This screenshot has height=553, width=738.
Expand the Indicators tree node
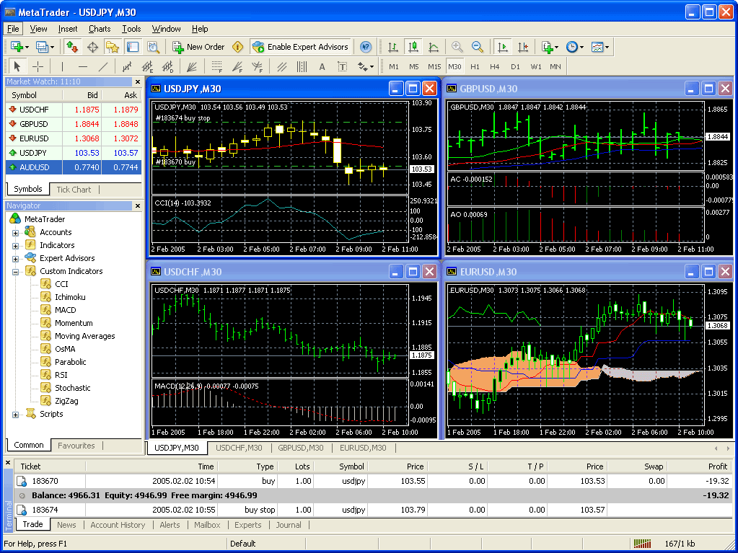coord(14,244)
